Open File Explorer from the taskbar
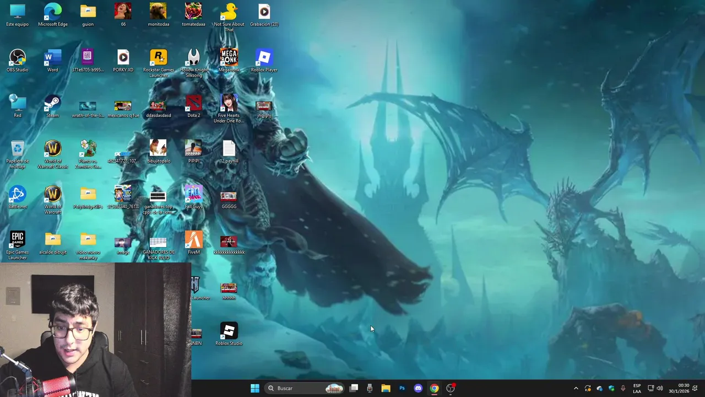 (x=386, y=388)
